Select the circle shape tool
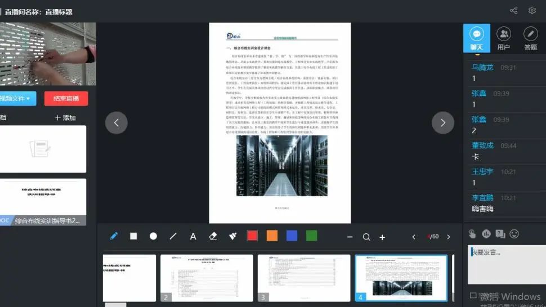 click(x=153, y=236)
